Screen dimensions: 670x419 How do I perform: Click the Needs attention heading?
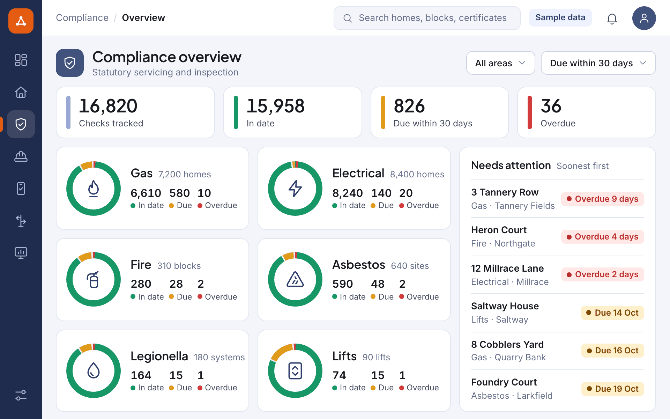tap(511, 166)
